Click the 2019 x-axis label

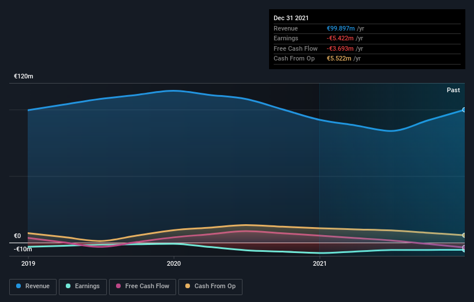coord(28,264)
